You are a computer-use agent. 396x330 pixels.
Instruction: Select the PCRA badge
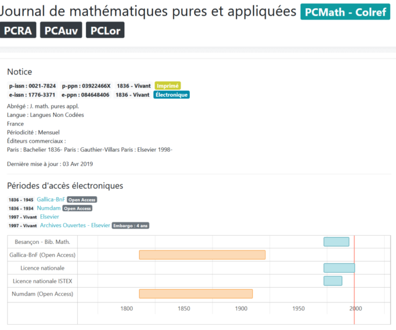pyautogui.click(x=18, y=30)
